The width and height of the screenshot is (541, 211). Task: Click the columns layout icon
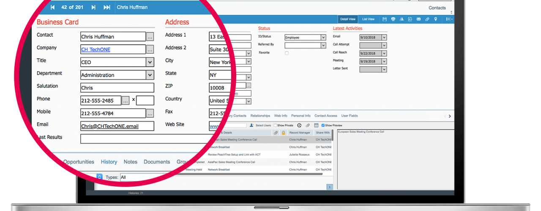pos(316,125)
